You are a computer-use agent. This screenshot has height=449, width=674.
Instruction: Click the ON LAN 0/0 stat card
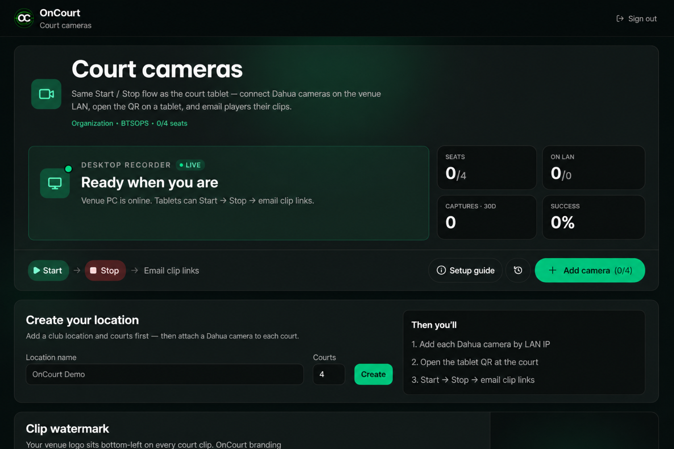(x=593, y=168)
